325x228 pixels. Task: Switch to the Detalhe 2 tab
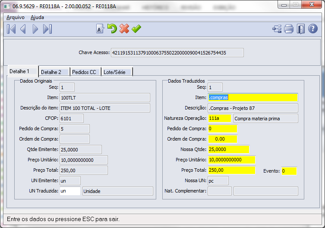click(x=54, y=72)
